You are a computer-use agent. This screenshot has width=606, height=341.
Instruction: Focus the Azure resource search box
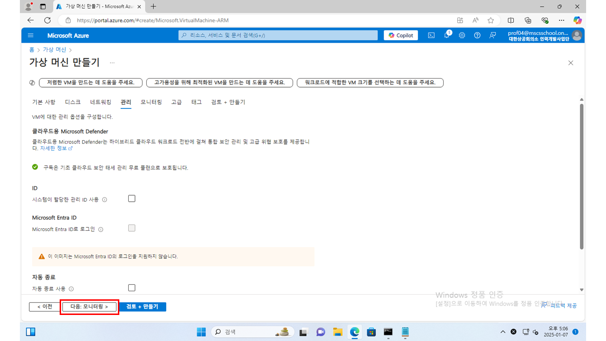(x=278, y=36)
